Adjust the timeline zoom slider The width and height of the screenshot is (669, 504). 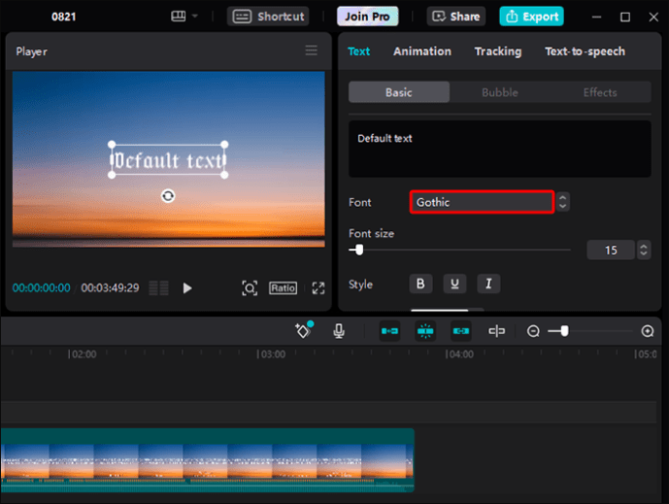564,331
